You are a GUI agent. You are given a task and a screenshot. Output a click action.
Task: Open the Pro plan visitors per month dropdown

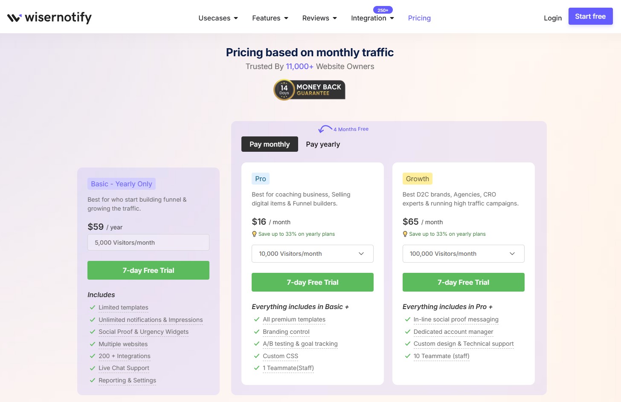(x=312, y=254)
